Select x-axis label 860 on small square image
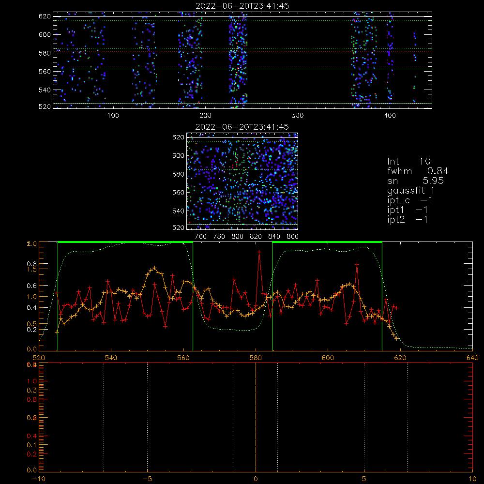This screenshot has width=484, height=484. (293, 237)
